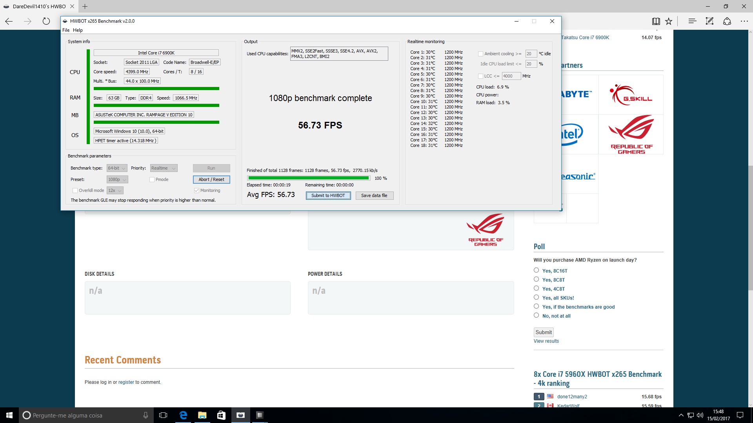Click LCC MHz value field
Image resolution: width=753 pixels, height=423 pixels.
(511, 76)
